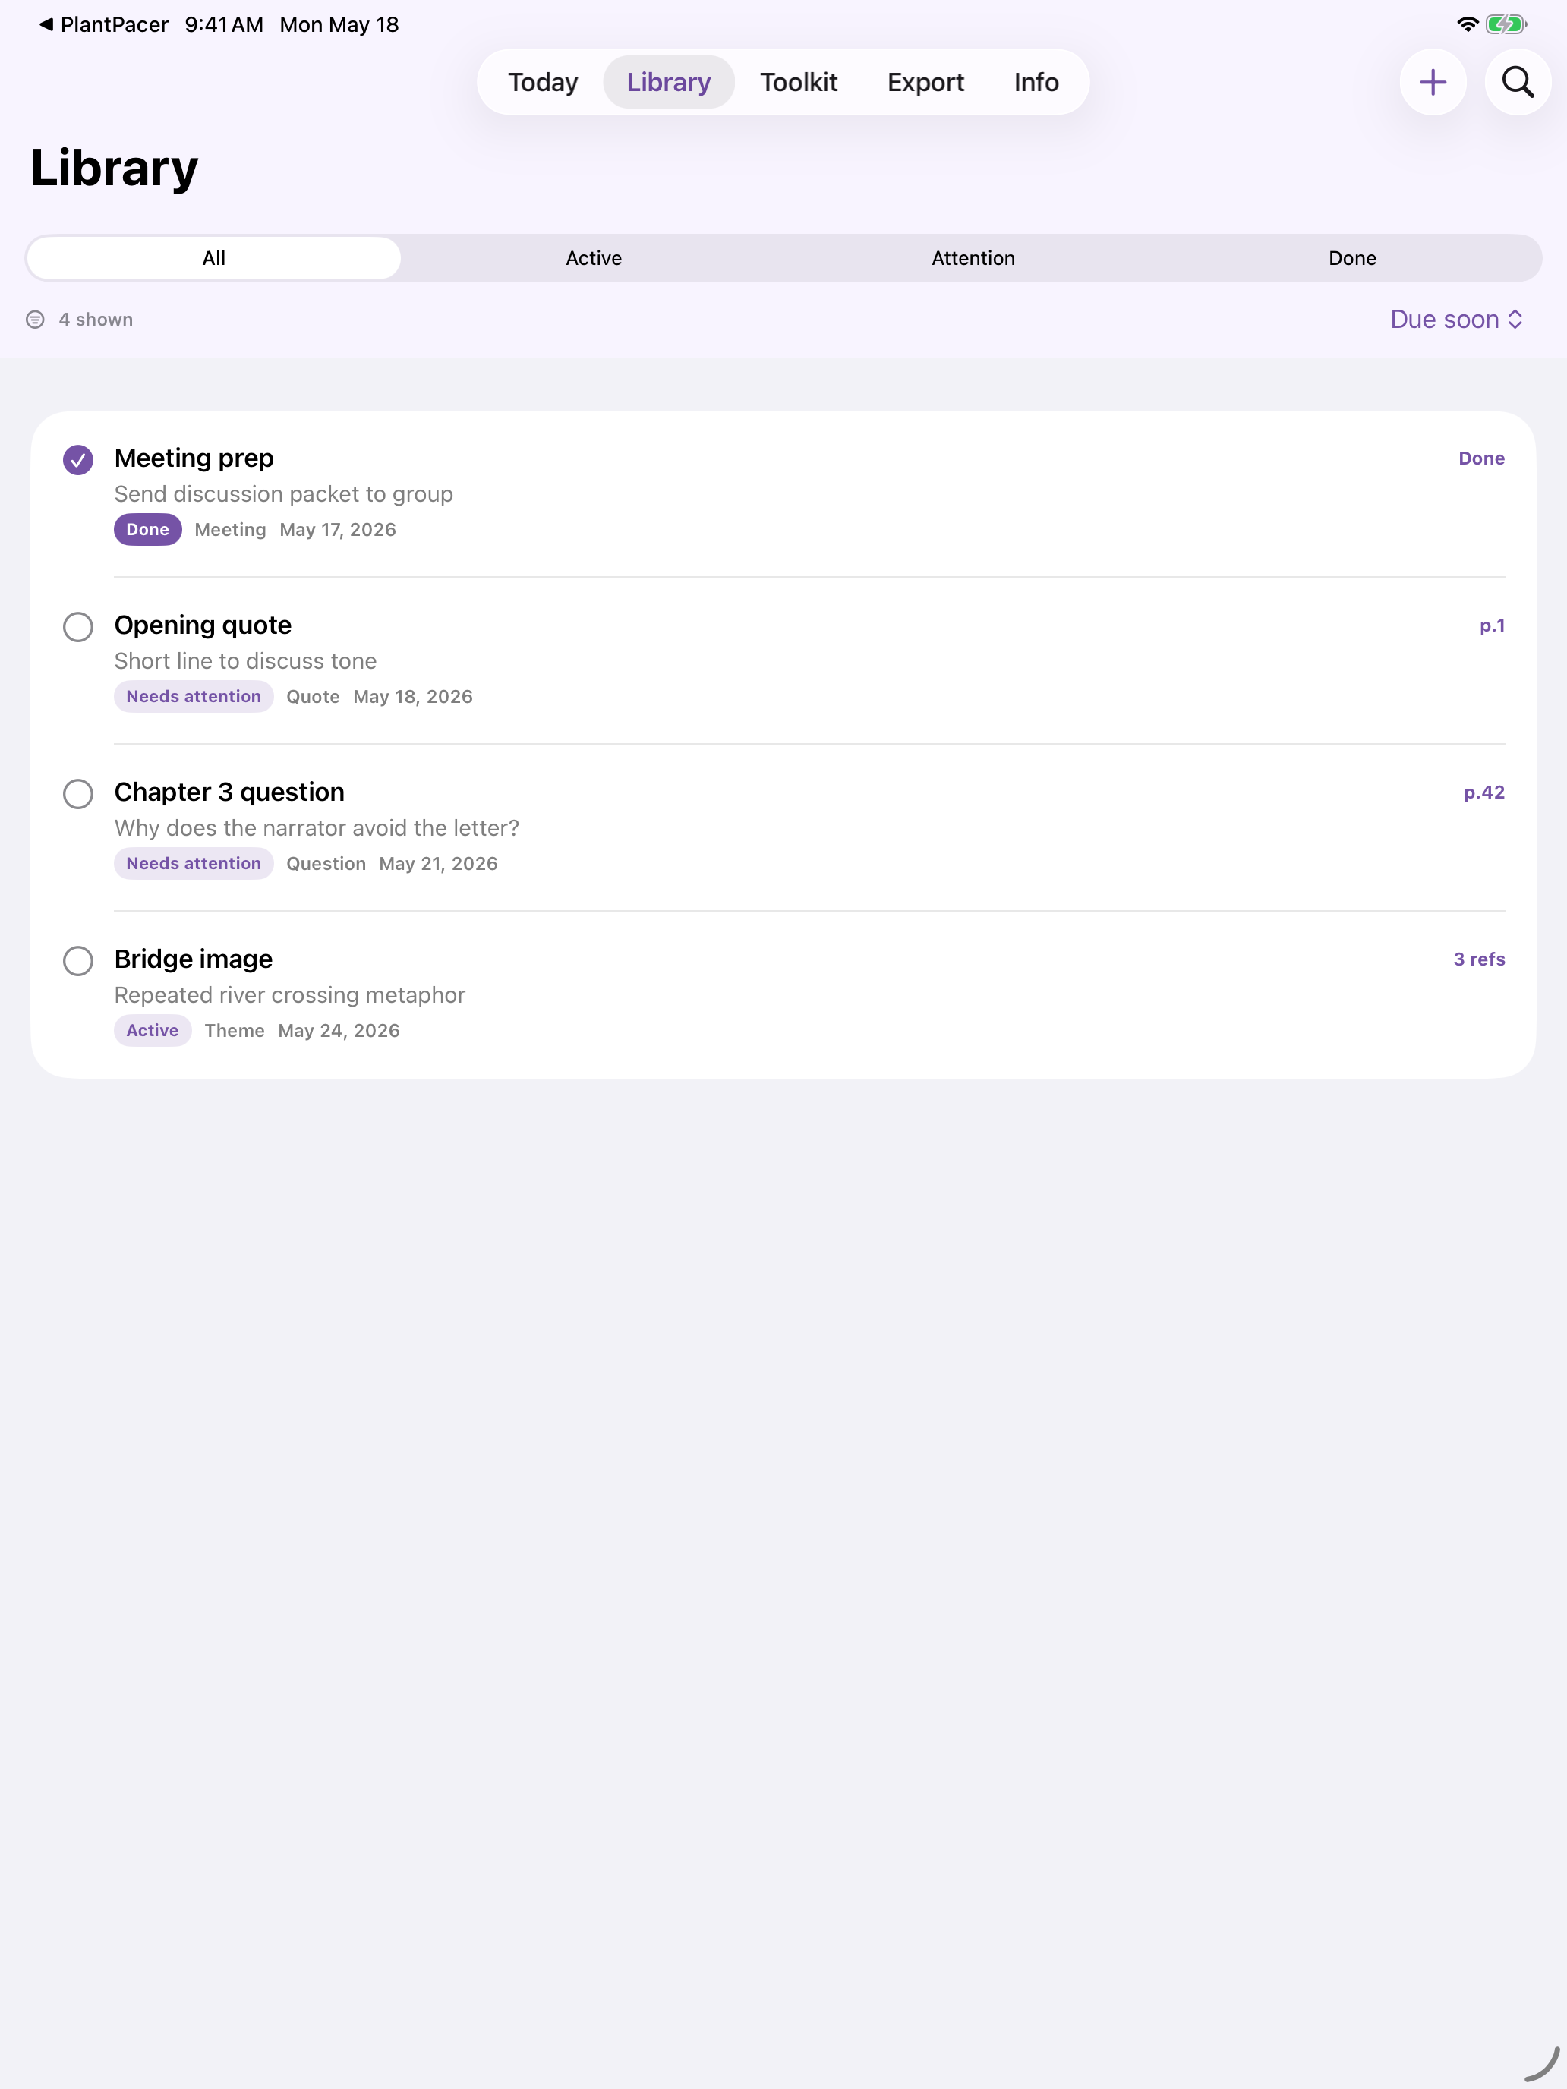
Task: Tap the plus add item icon
Action: (1432, 82)
